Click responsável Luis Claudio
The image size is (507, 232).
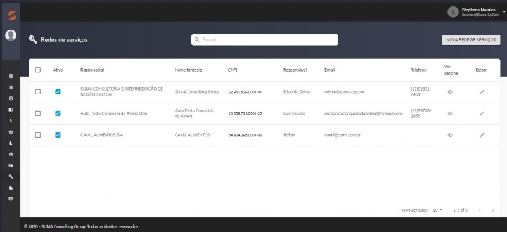pos(294,113)
